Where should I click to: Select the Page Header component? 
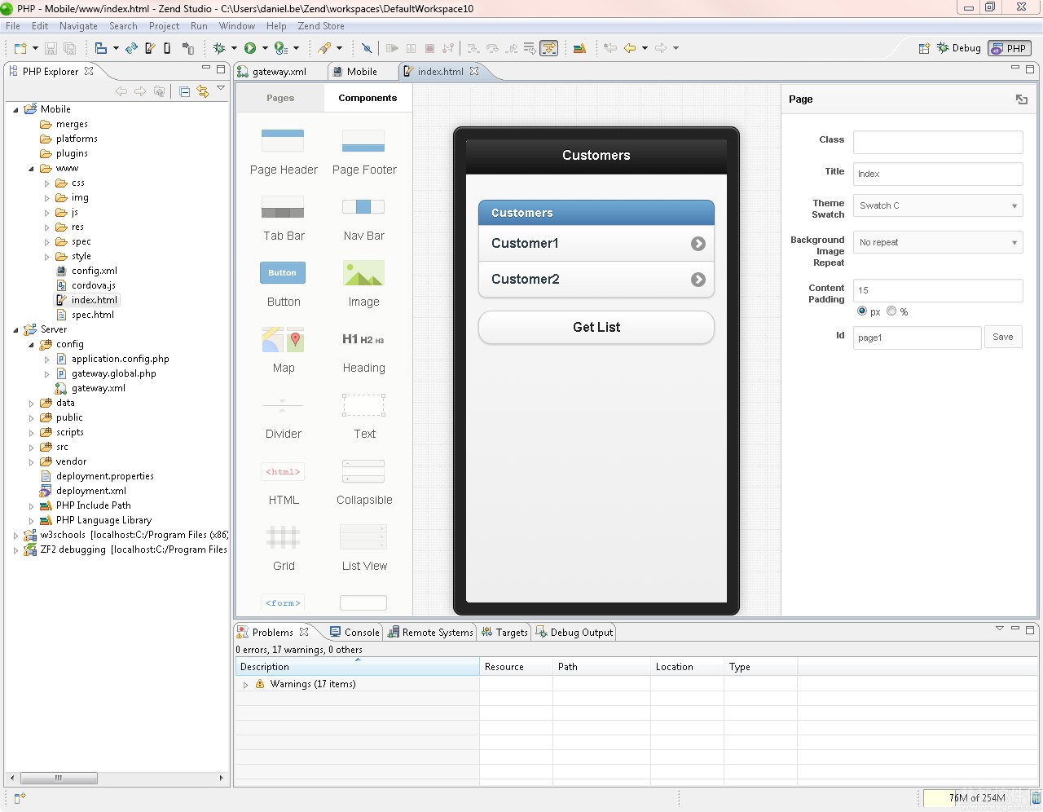(283, 152)
